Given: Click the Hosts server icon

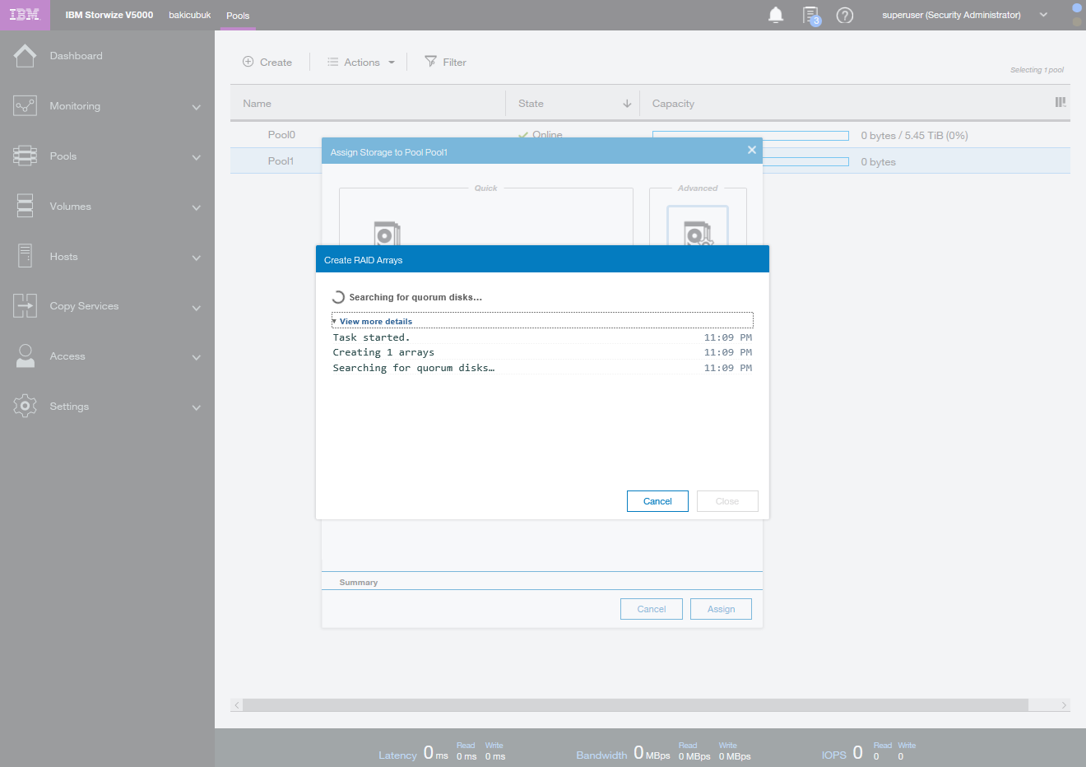Looking at the screenshot, I should click(x=25, y=256).
